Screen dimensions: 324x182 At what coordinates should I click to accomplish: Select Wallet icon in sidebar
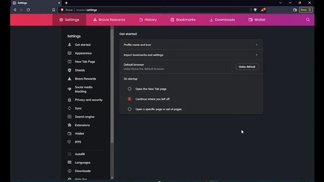pos(69,133)
